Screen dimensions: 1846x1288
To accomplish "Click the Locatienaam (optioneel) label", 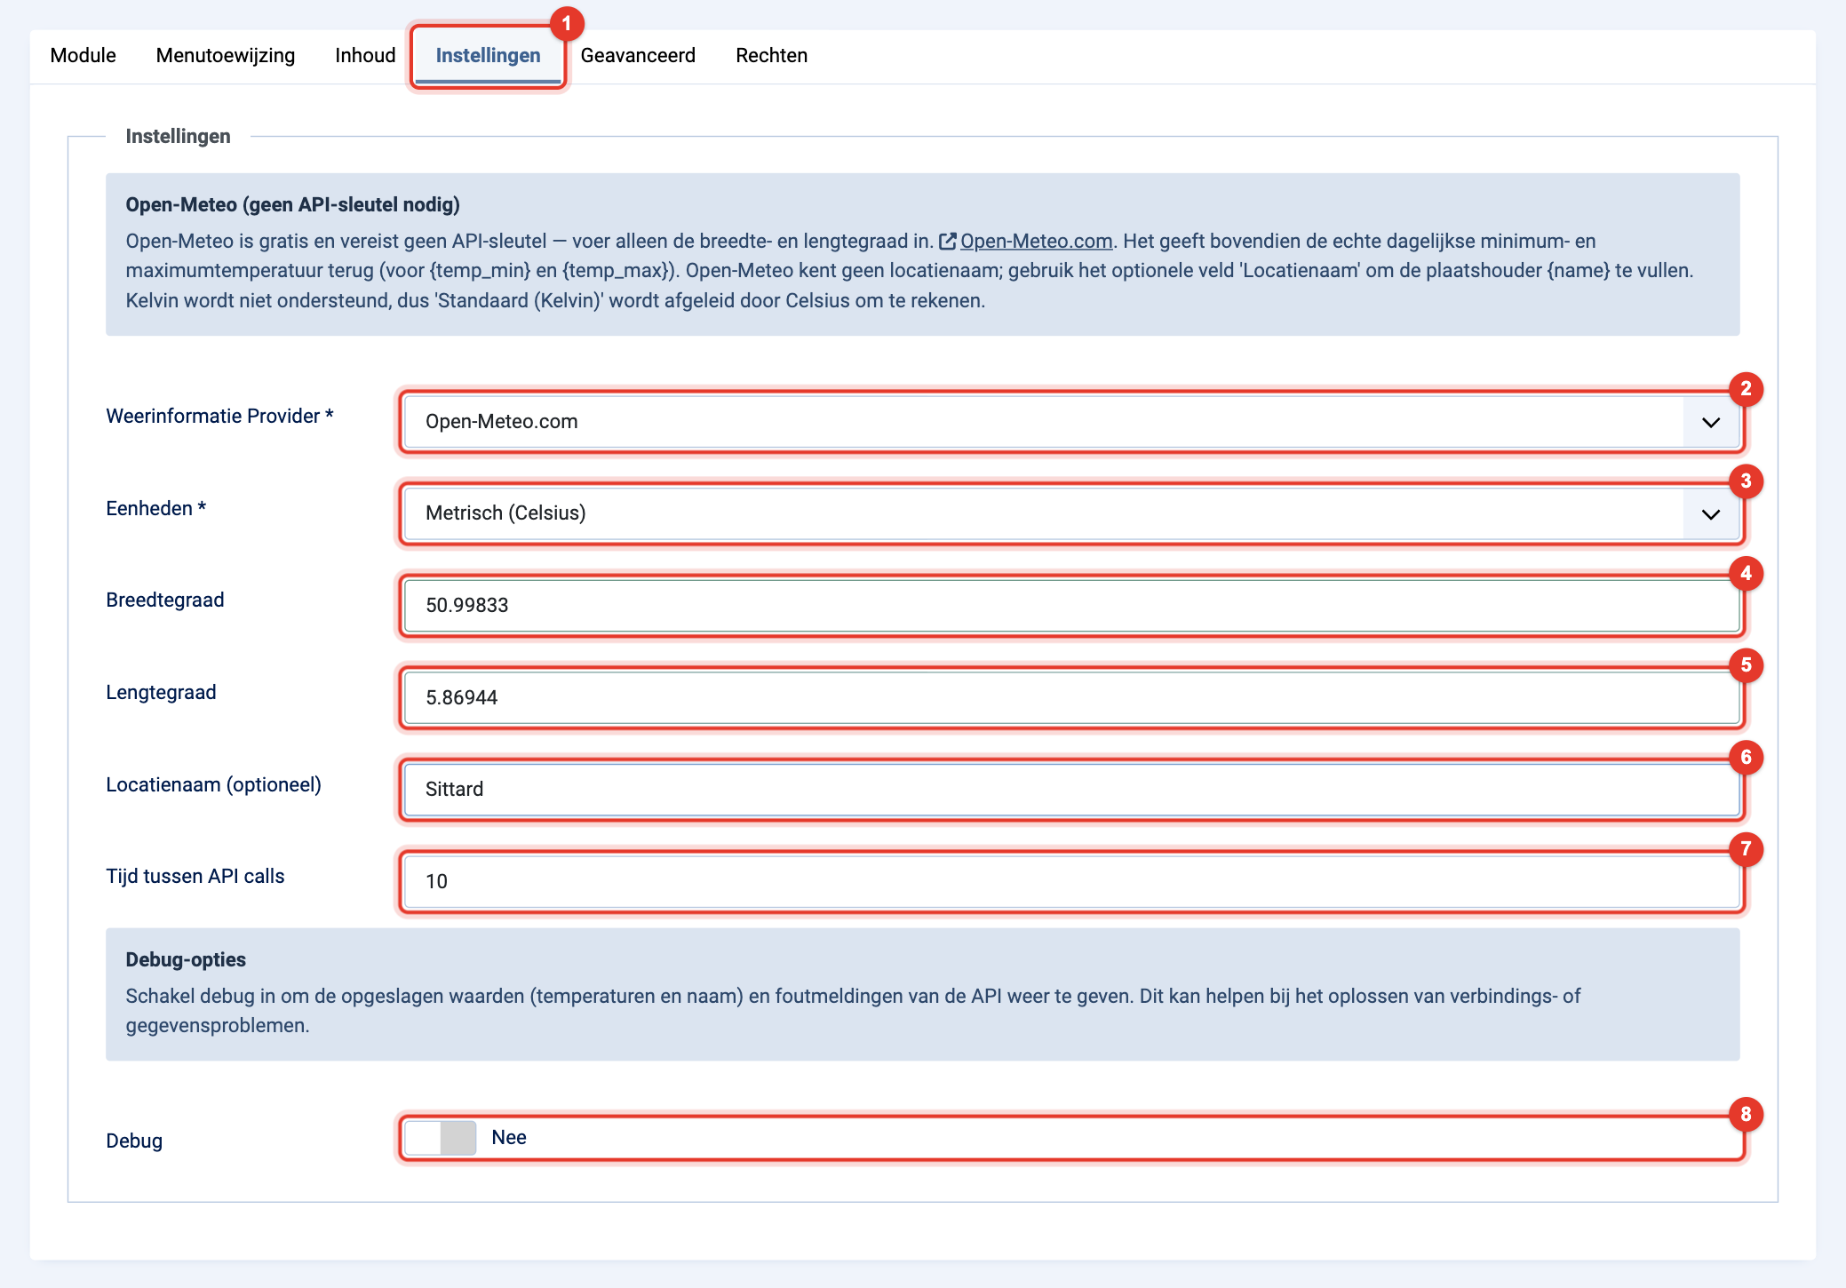I will click(x=213, y=784).
